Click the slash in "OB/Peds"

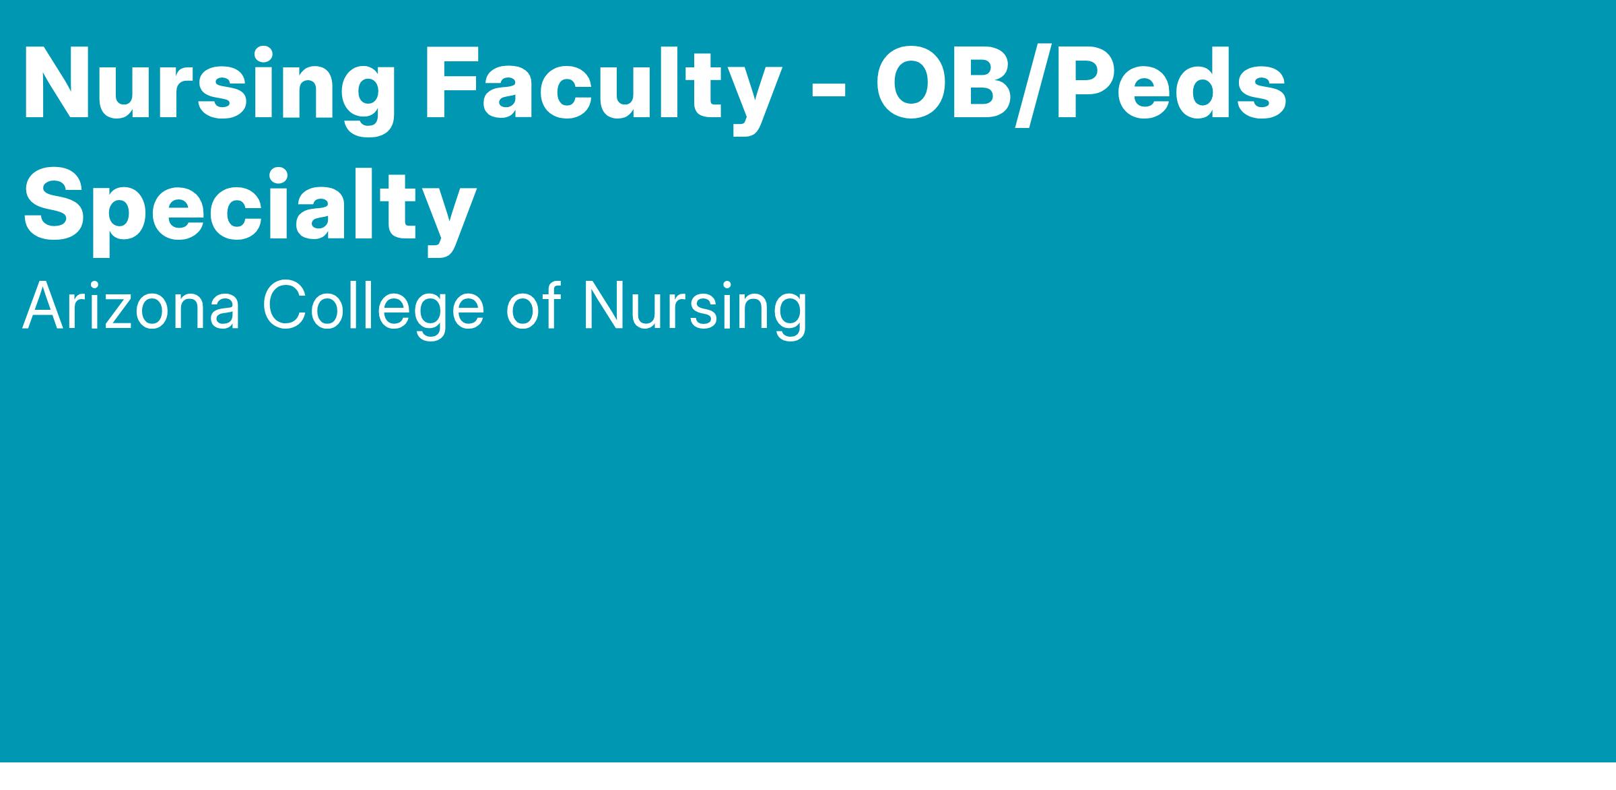[1028, 84]
